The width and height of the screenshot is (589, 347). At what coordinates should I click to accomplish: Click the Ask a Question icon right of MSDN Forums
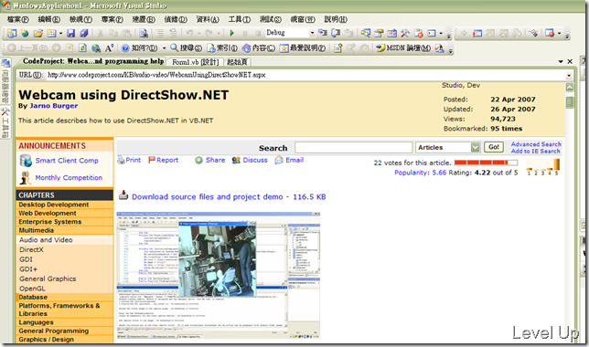pos(440,48)
